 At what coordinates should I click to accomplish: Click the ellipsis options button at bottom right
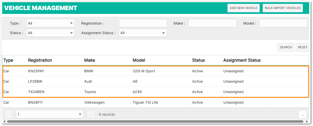coord(303,115)
